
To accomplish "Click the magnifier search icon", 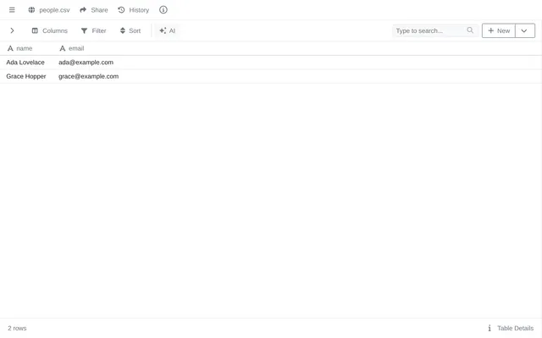I will pos(470,30).
